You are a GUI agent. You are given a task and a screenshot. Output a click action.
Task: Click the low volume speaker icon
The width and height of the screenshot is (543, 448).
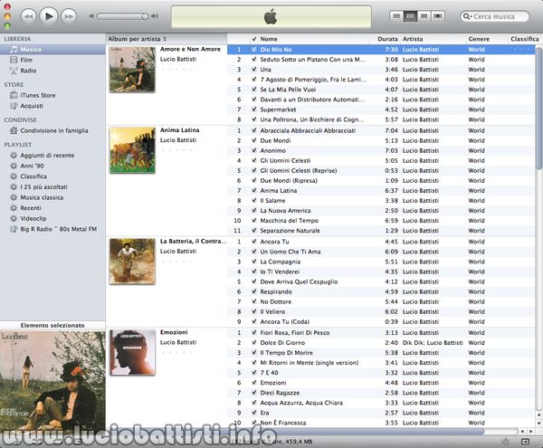pos(91,16)
